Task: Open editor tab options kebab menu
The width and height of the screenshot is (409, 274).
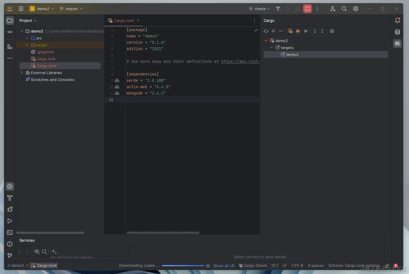Action: point(254,20)
